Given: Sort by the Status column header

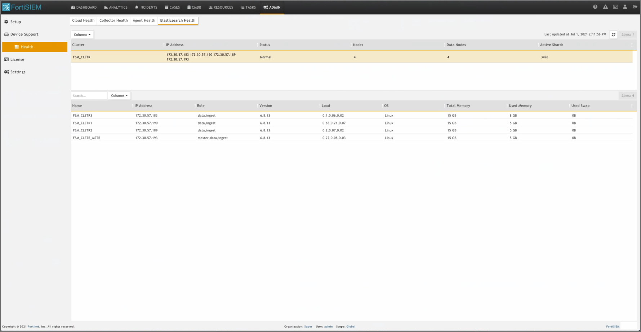Looking at the screenshot, I should click(x=264, y=45).
